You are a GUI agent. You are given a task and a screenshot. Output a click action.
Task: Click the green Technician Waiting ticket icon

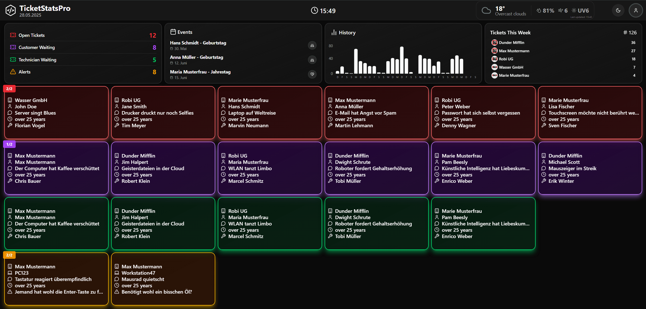pos(13,60)
